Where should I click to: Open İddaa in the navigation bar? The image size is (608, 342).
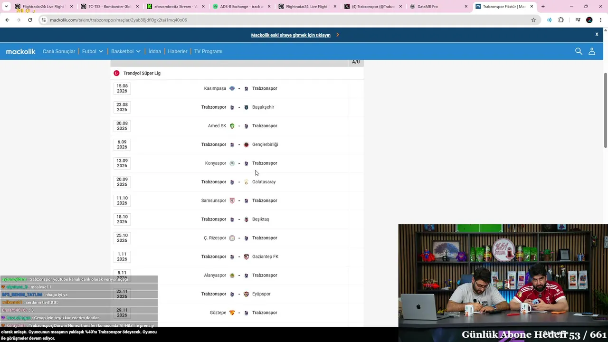[155, 51]
